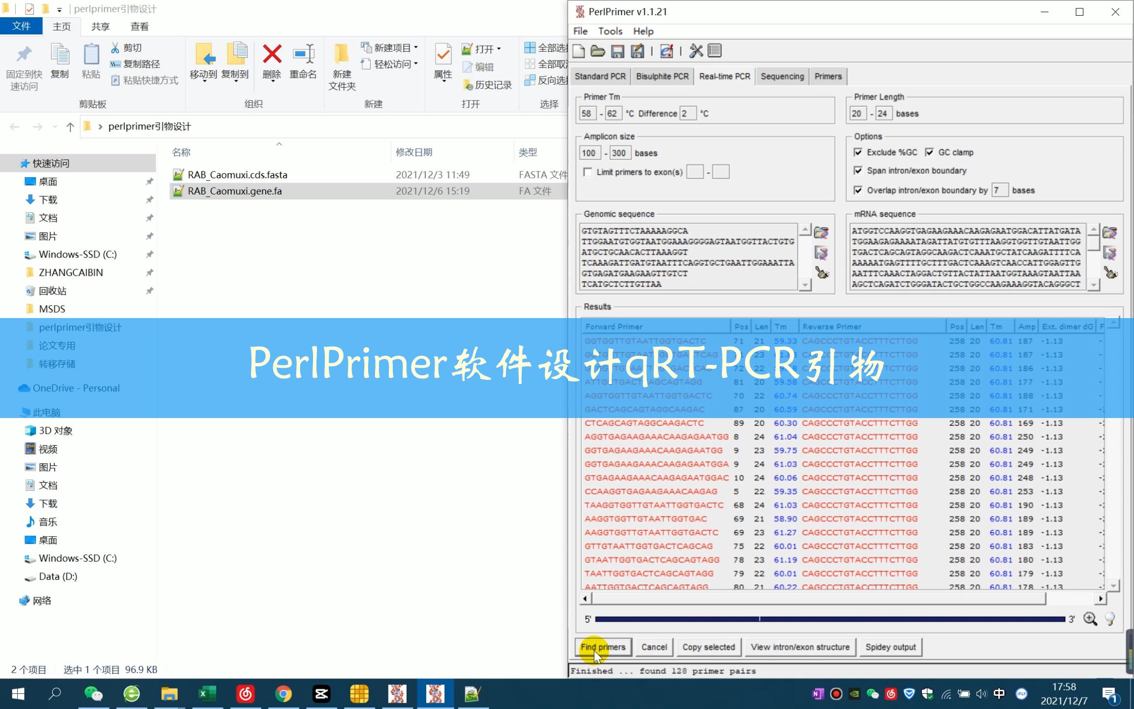
Task: Click the zoom magnifier beside sequence bar
Action: click(1090, 619)
